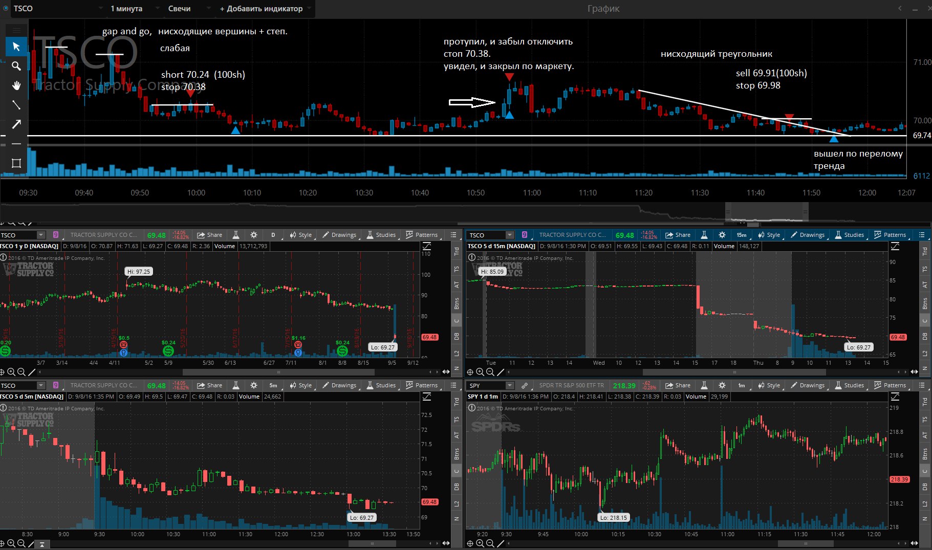Select the arrow cursor tool in top chart
This screenshot has width=932, height=550.
(16, 47)
